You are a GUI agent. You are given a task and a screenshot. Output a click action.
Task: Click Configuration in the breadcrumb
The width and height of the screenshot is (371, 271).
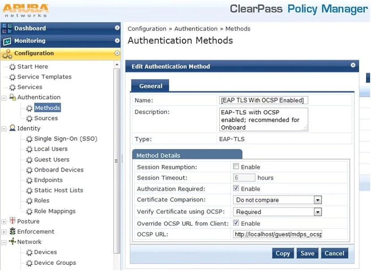tap(147, 29)
